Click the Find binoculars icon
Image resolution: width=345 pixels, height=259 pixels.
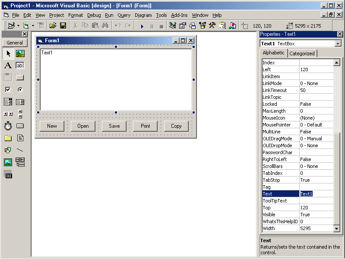point(105,26)
